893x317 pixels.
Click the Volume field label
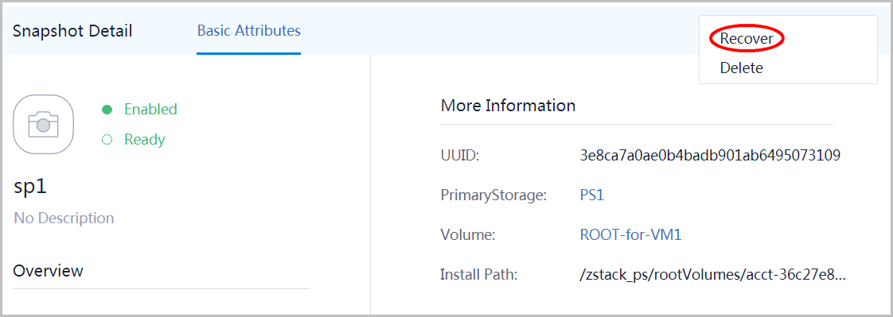click(x=468, y=235)
